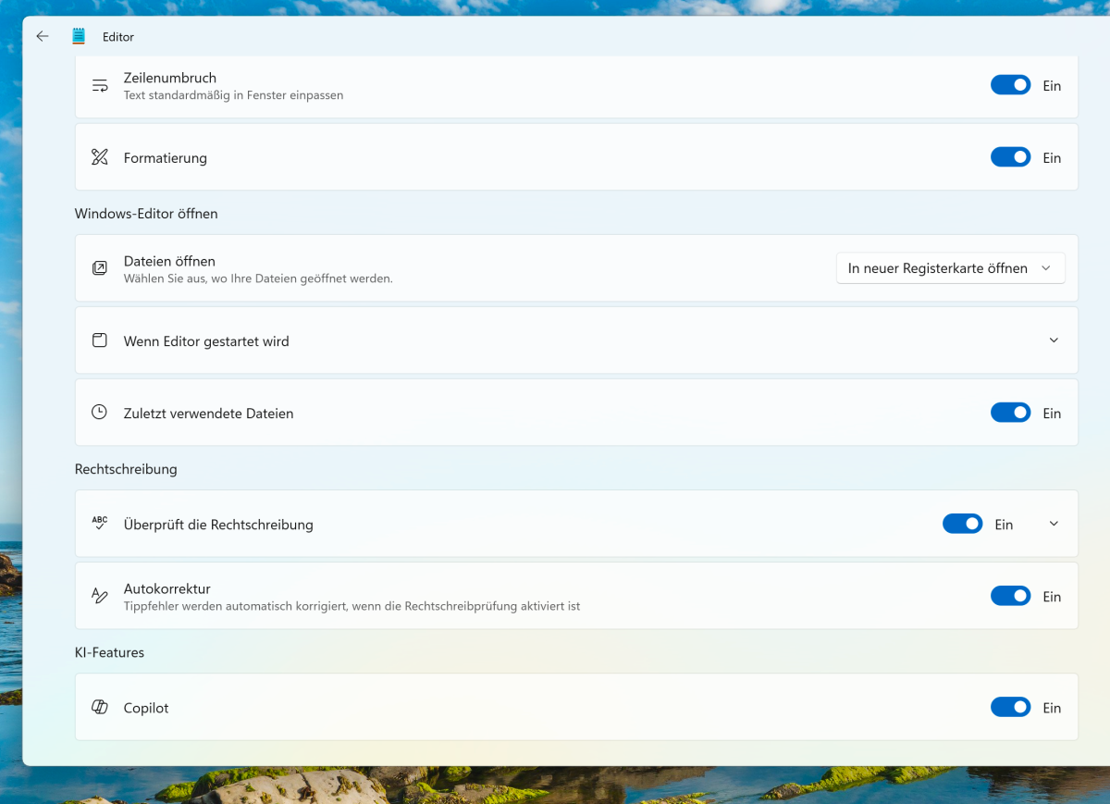Click the Editor notepad app icon
Screen dimensions: 1110x804
click(79, 37)
